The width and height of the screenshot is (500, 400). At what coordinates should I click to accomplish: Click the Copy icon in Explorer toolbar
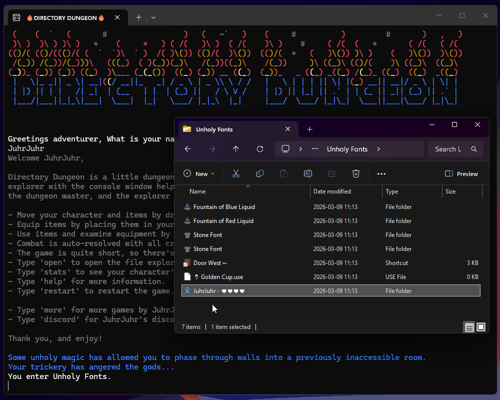pos(260,173)
